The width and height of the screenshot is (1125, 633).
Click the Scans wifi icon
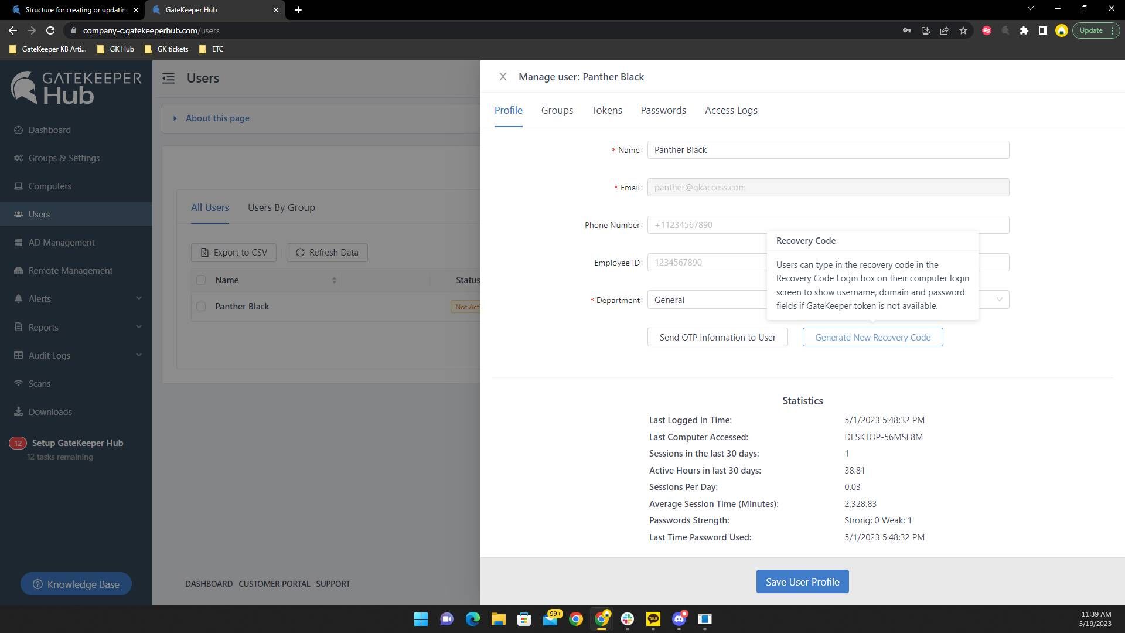(19, 383)
